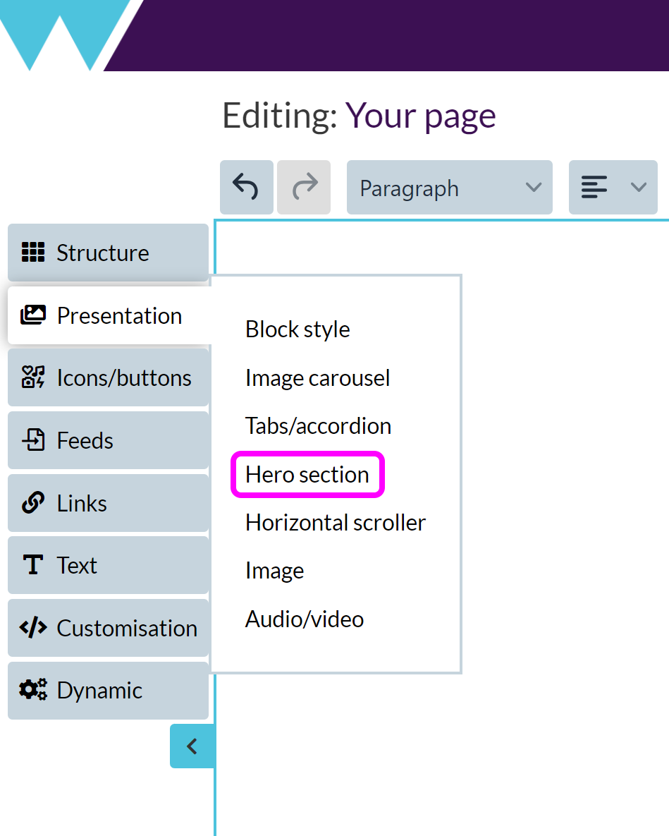Screen dimensions: 669x836
Task: Open the Icons/buttons sidebar category
Action: [x=108, y=377]
